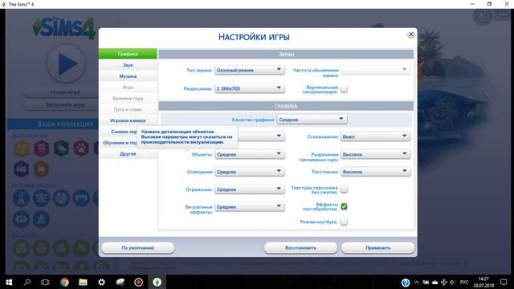Click the red record app taskbar icon
Screen dimensions: 514x289
click(x=139, y=282)
